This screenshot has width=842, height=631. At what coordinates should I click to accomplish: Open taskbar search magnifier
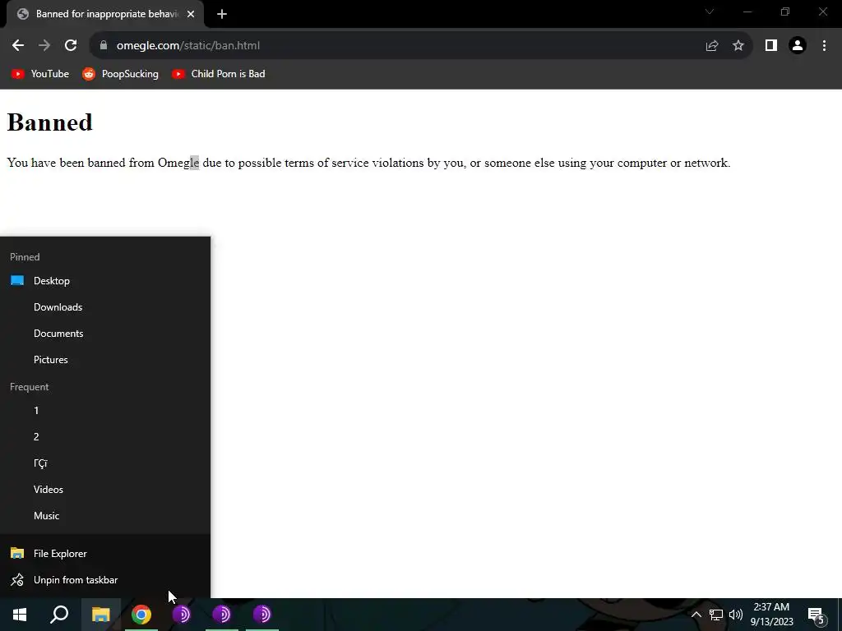pyautogui.click(x=59, y=615)
